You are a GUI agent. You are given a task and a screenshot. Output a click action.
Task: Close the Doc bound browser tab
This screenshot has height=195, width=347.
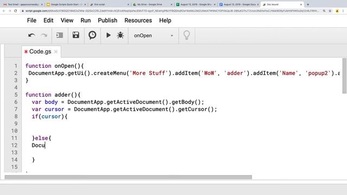tap(301, 4)
